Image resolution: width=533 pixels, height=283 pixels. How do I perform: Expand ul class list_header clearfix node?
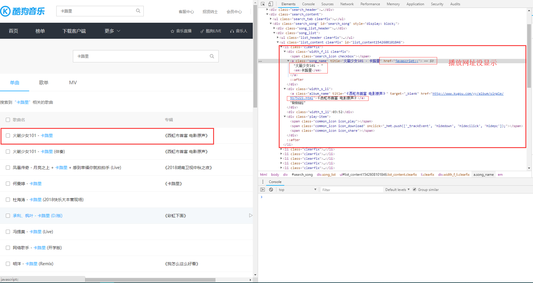tap(278, 38)
